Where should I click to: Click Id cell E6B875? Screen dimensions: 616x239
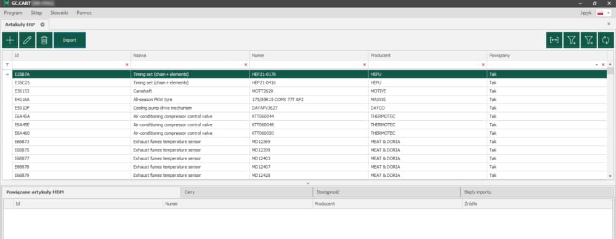(x=71, y=150)
